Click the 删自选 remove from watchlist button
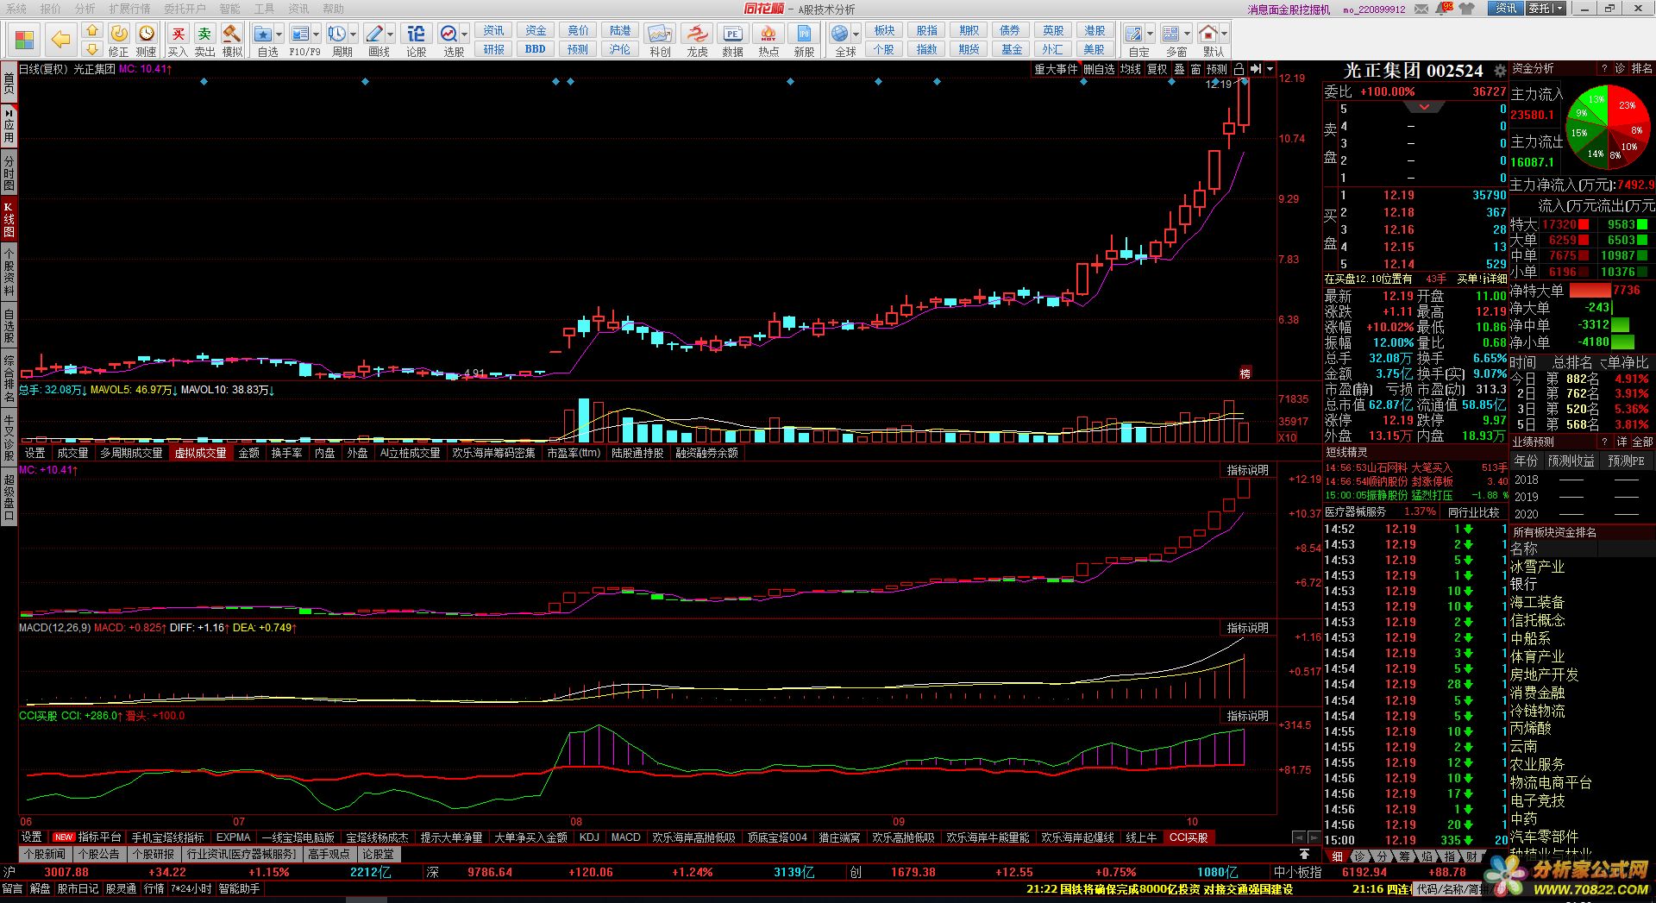This screenshot has height=903, width=1656. coord(1099,69)
